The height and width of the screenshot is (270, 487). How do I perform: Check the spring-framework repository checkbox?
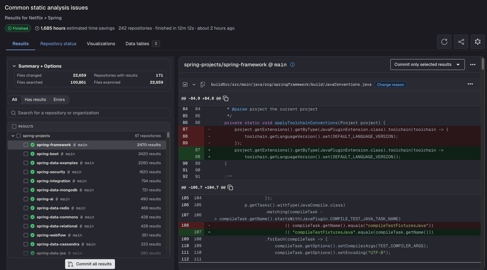point(26,145)
